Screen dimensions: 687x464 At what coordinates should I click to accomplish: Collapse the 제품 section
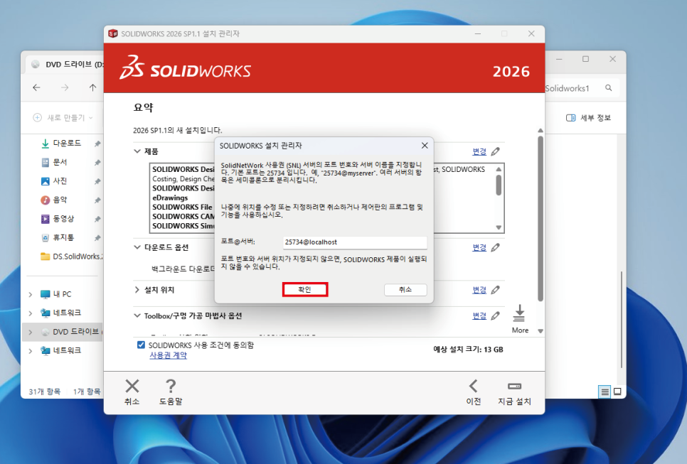click(x=137, y=151)
